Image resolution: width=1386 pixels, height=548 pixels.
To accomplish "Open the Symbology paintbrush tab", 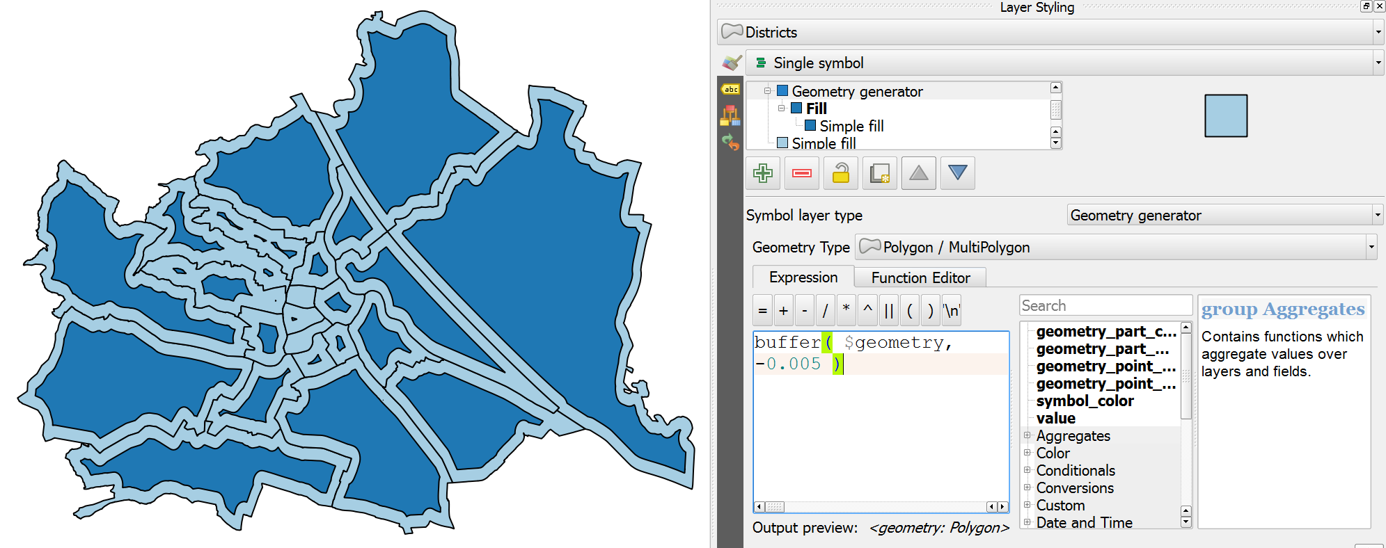I will click(731, 63).
